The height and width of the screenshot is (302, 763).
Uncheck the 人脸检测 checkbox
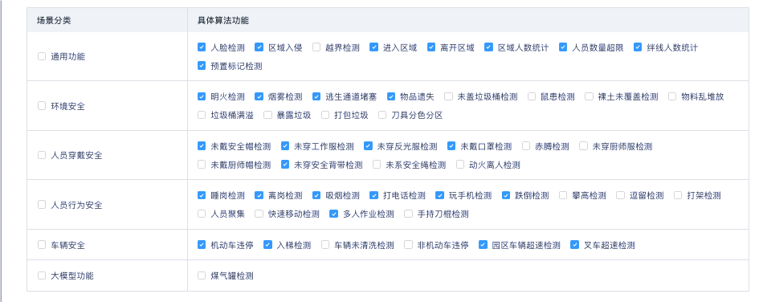[x=202, y=47]
